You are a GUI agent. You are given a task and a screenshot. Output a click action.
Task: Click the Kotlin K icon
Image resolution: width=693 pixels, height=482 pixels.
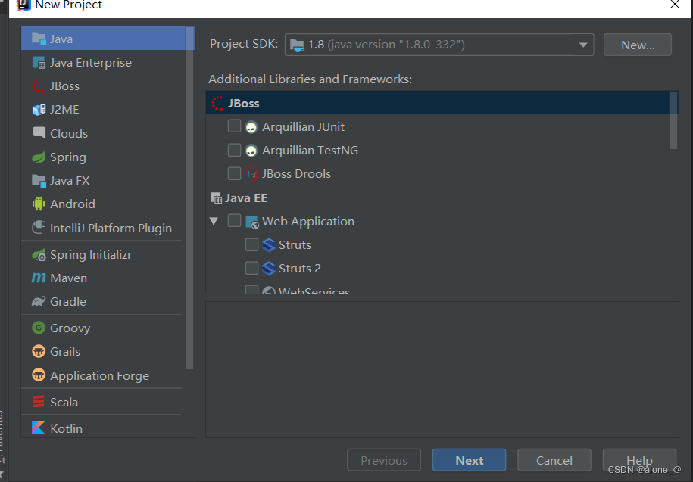[x=39, y=428]
